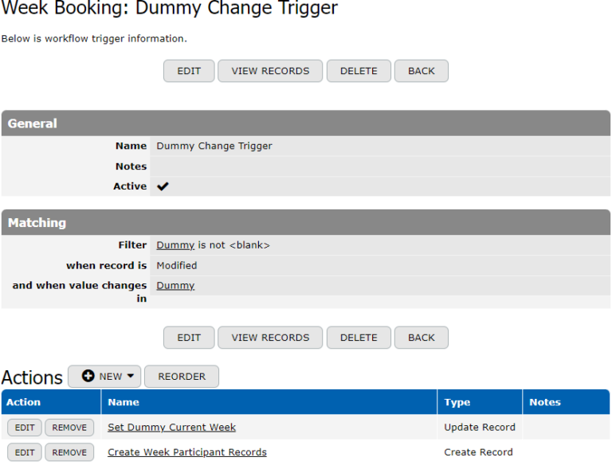Screen dimensions: 612x465
Task: Open the Dummy link in Filter row
Action: (175, 245)
